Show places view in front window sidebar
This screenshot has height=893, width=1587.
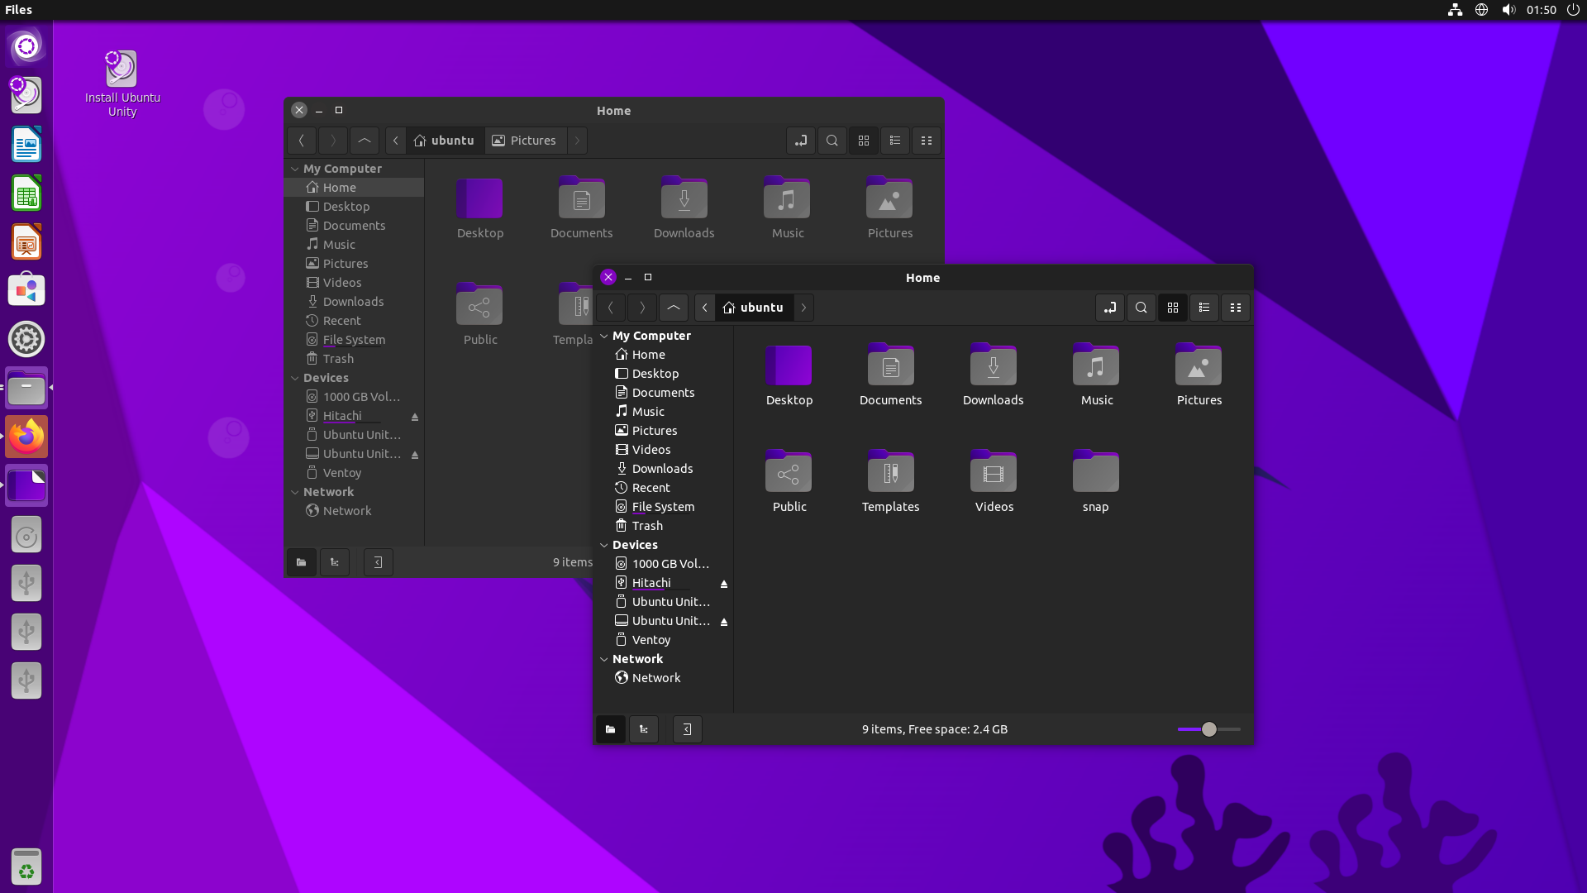[x=610, y=729]
